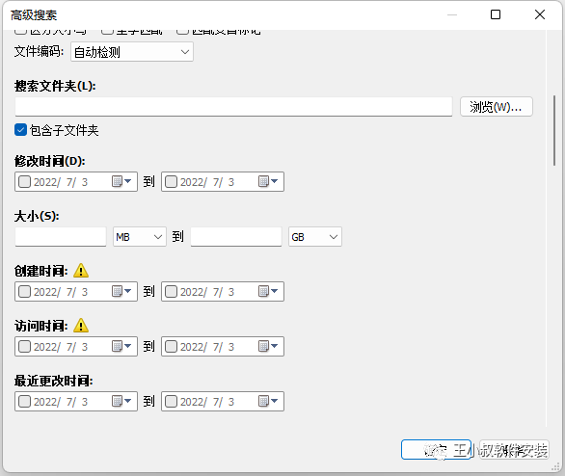Open the GB size unit dropdown
This screenshot has width=565, height=476.
point(315,237)
